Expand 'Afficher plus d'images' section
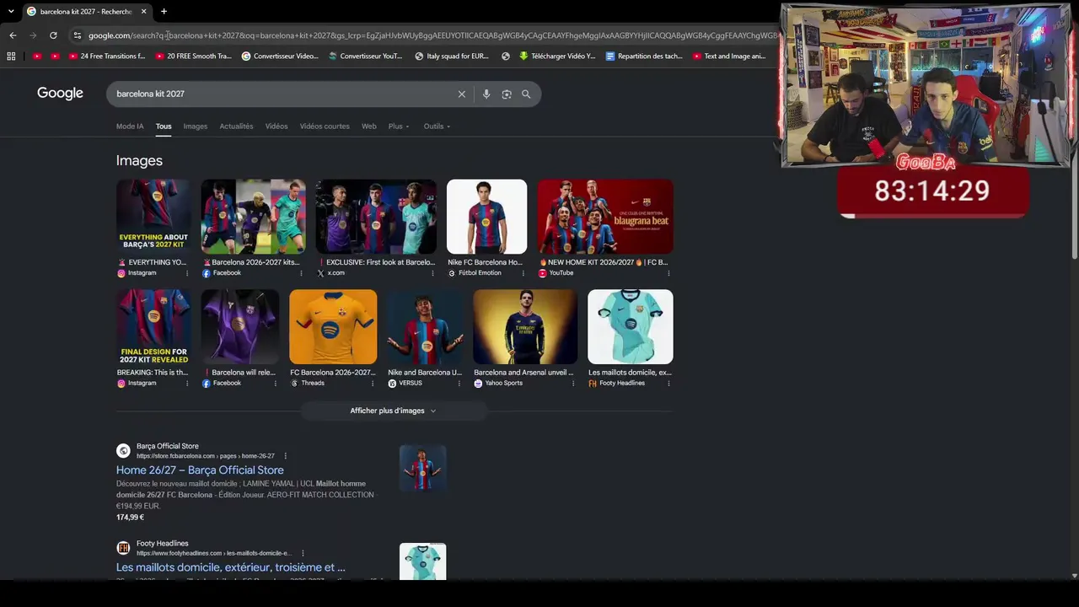Screen dimensions: 1079x607 [394, 411]
